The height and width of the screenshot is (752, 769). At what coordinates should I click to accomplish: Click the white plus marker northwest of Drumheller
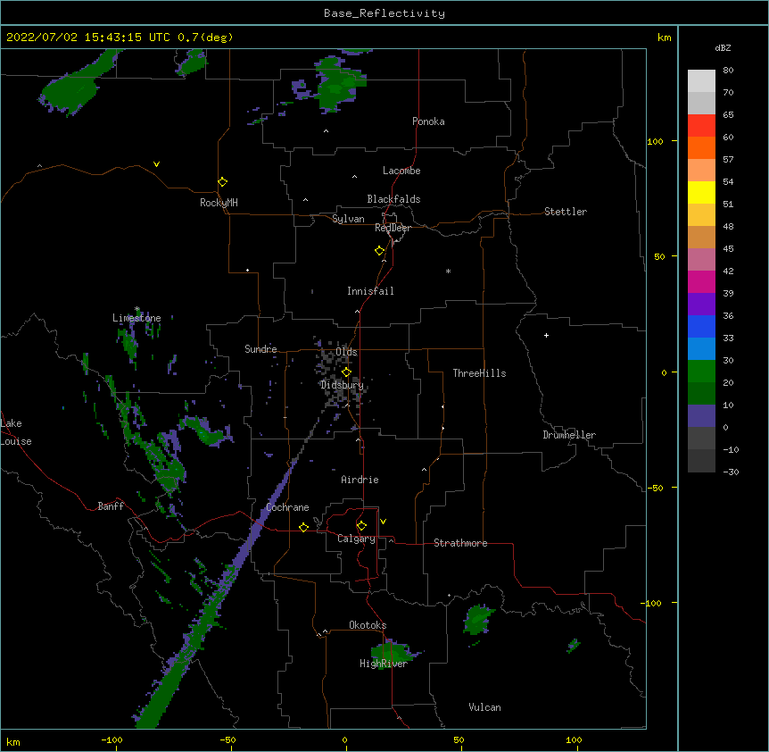546,336
